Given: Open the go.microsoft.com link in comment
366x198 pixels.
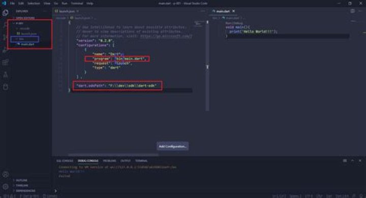Looking at the screenshot, I should 166,36.
